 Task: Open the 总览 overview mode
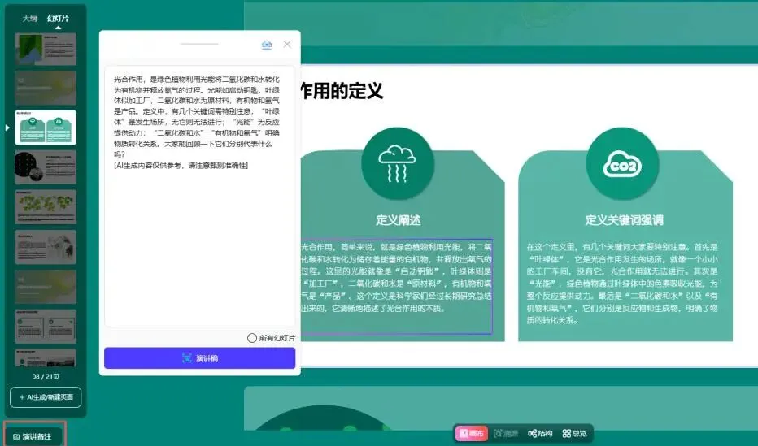tap(575, 434)
